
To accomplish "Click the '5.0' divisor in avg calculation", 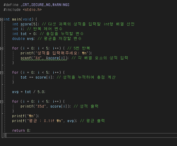I will [x=41, y=92].
